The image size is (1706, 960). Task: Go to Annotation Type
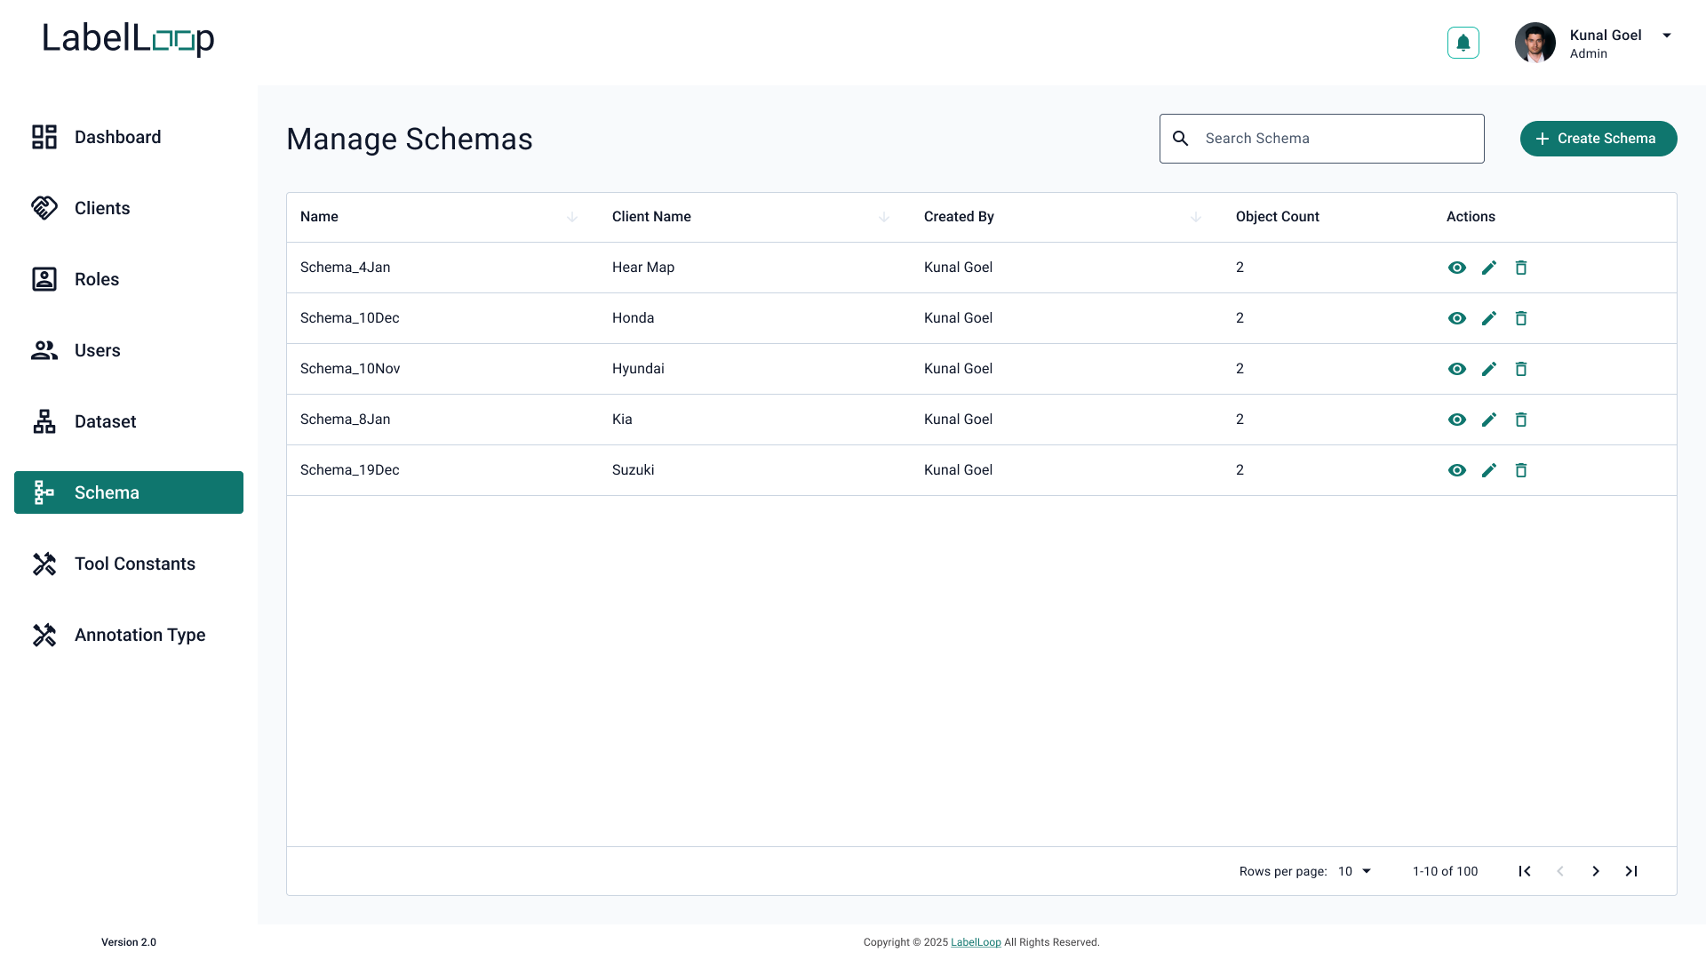(129, 635)
